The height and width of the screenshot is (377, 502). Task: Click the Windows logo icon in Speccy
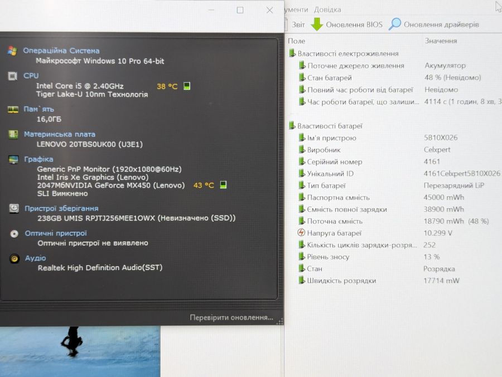tap(12, 51)
